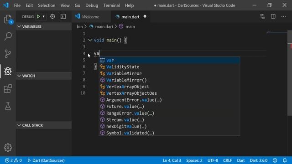Viewport: 292px width, 164px height.
Task: Select VertexArrayObject suggestion
Action: (x=169, y=87)
